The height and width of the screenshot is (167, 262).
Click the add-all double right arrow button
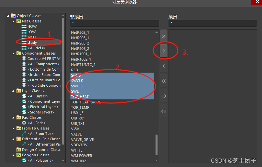pos(164,36)
